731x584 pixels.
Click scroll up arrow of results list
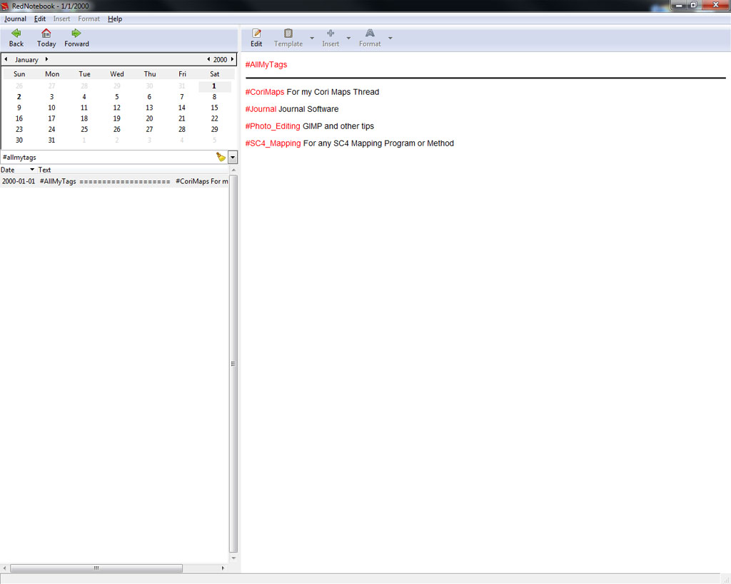[x=233, y=170]
